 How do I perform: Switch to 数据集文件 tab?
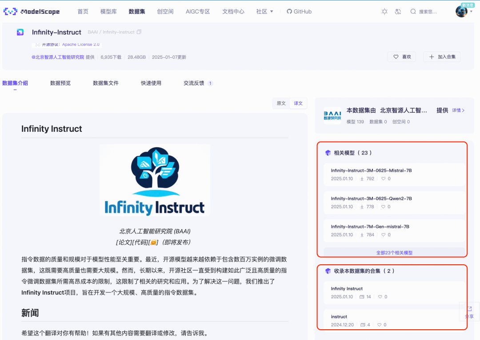click(106, 83)
